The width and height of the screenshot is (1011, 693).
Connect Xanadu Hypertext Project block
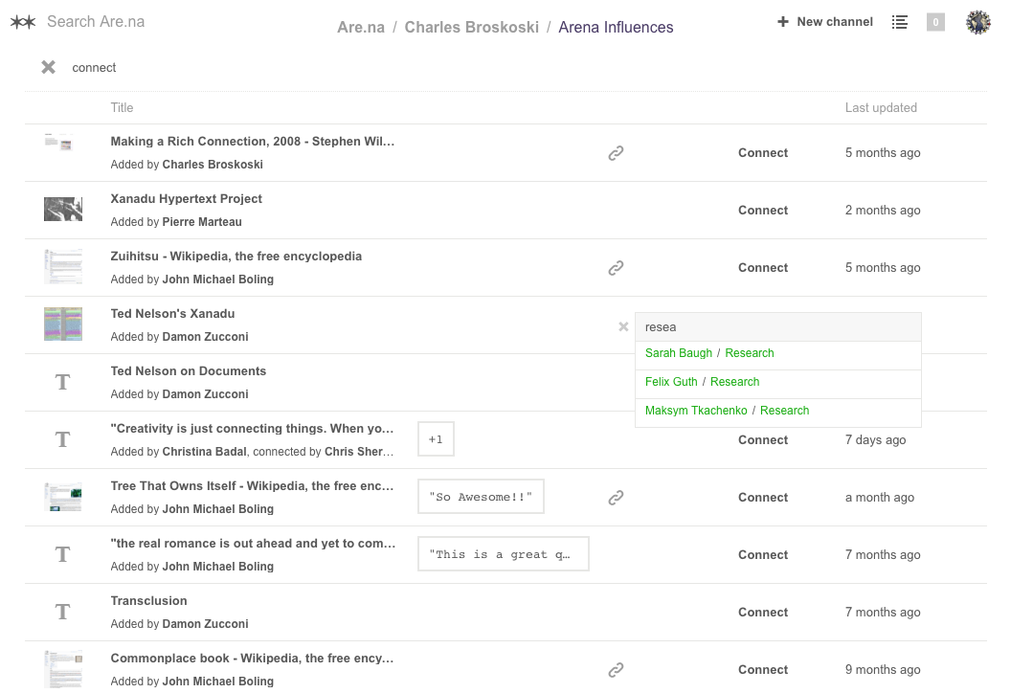click(763, 211)
